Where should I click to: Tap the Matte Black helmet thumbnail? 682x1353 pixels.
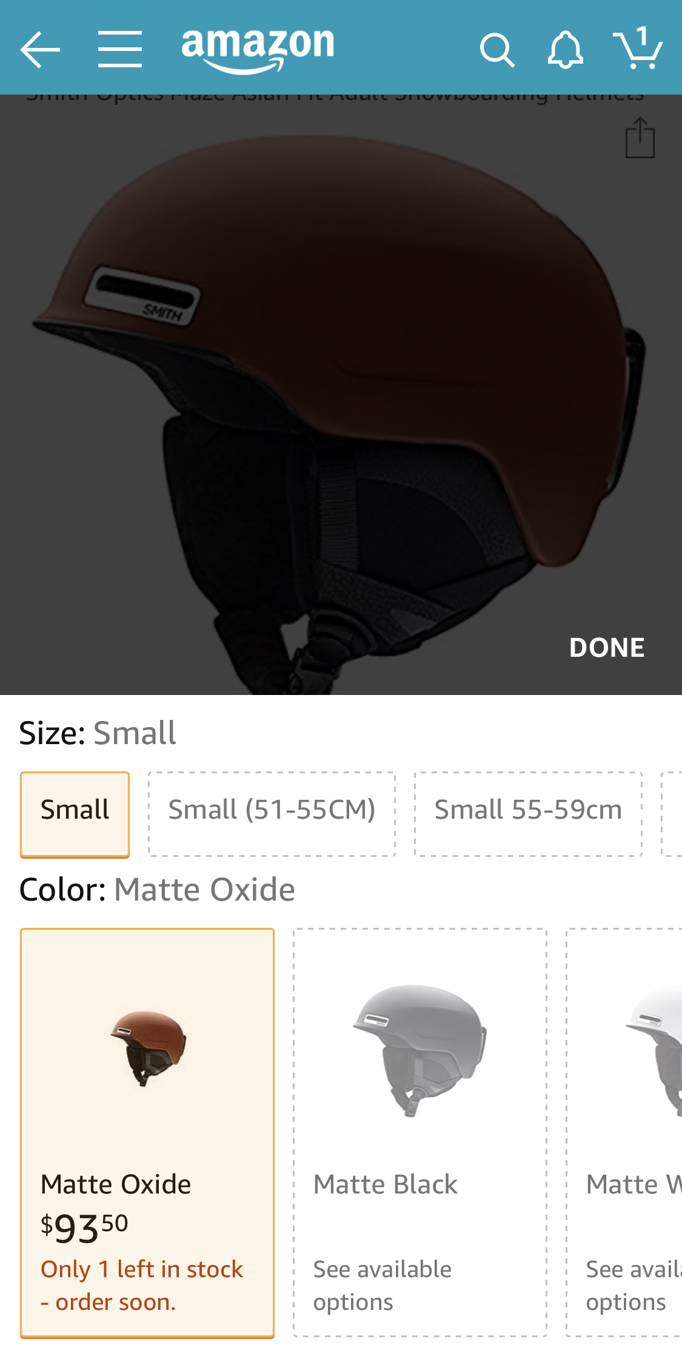420,1050
